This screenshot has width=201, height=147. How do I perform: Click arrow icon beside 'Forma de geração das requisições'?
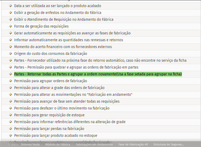tap(10, 26)
